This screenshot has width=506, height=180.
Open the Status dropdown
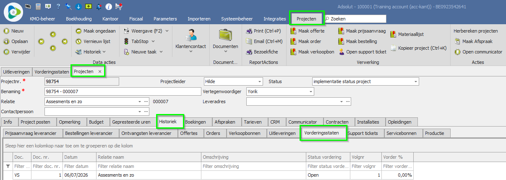click(x=416, y=81)
